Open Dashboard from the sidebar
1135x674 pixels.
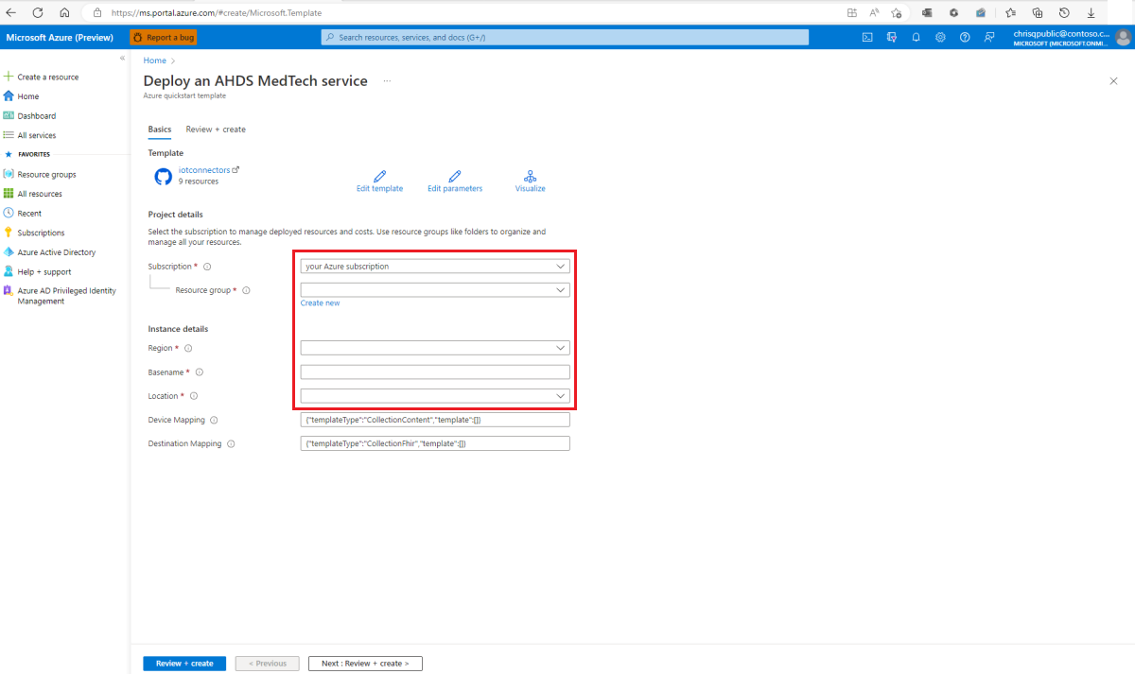37,116
